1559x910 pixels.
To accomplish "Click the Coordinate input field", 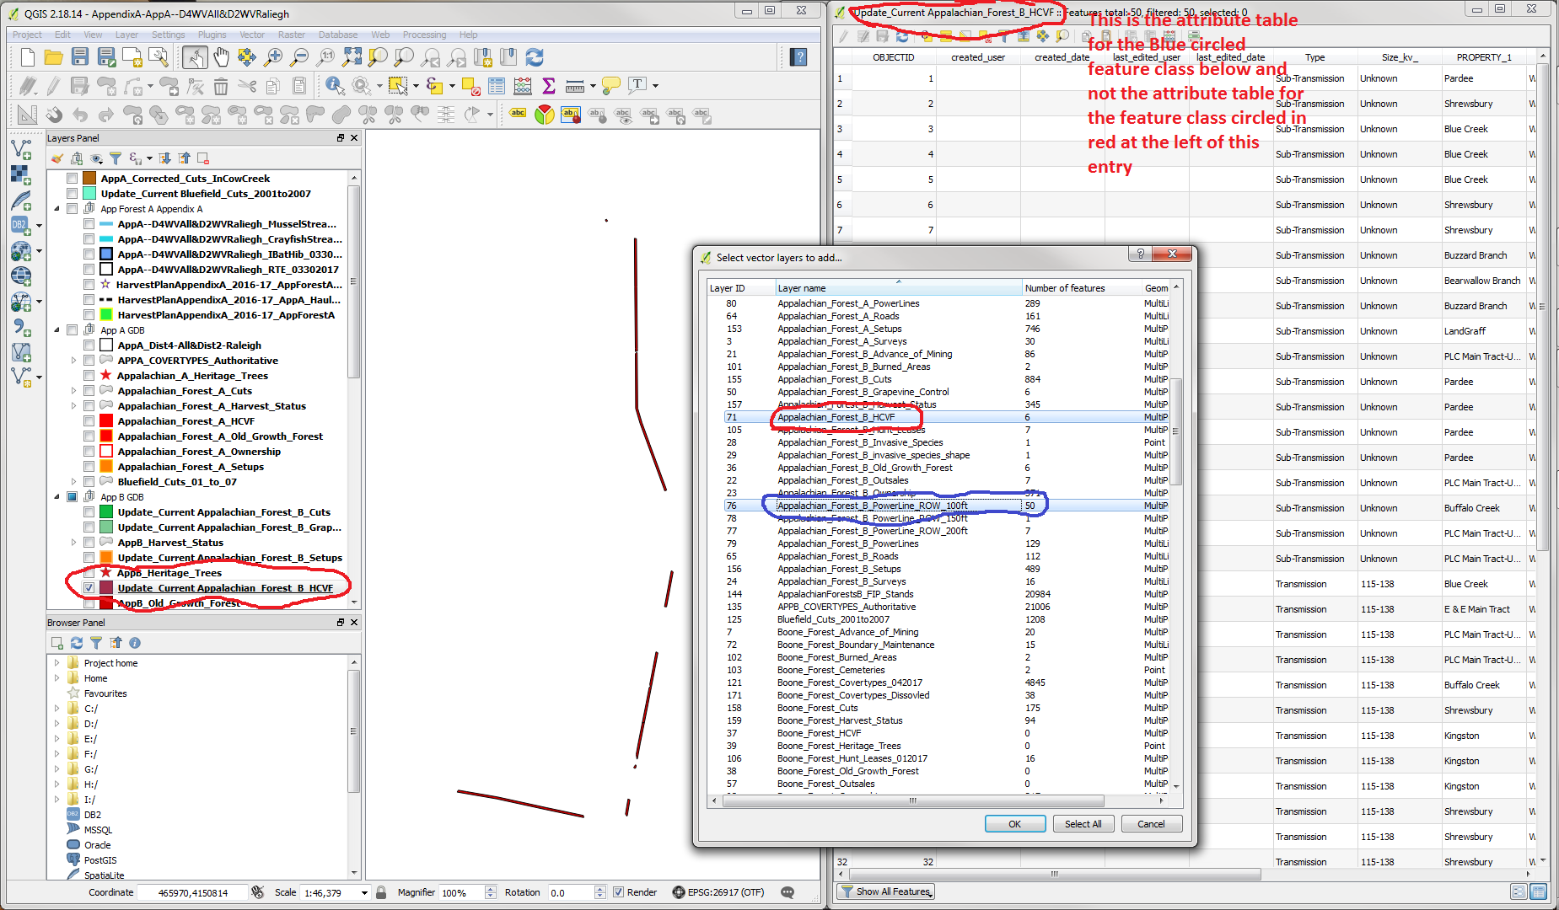I will pyautogui.click(x=193, y=893).
